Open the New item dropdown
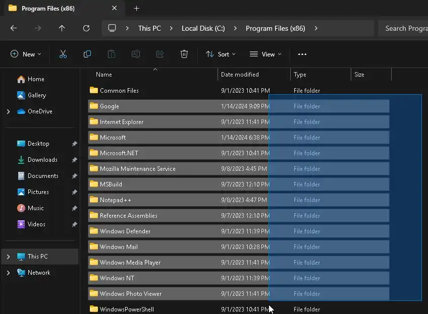The image size is (428, 314). tap(26, 54)
